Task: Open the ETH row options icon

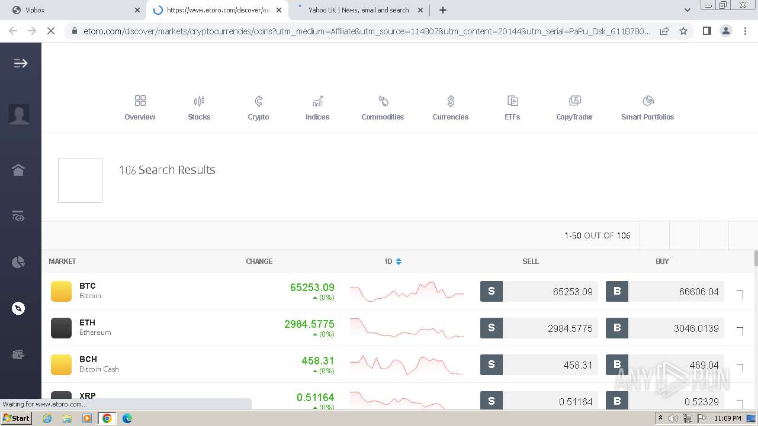Action: 740,330
